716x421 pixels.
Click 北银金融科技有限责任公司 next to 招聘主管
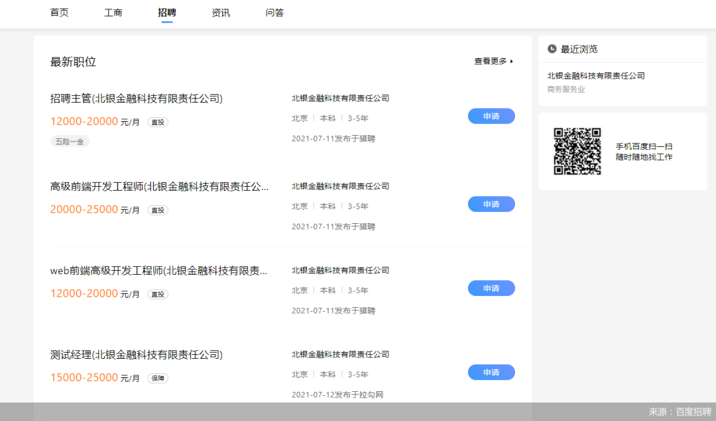(340, 97)
